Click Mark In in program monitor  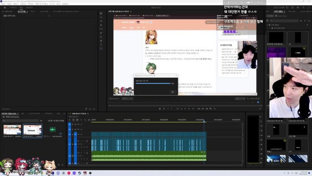(x=168, y=109)
